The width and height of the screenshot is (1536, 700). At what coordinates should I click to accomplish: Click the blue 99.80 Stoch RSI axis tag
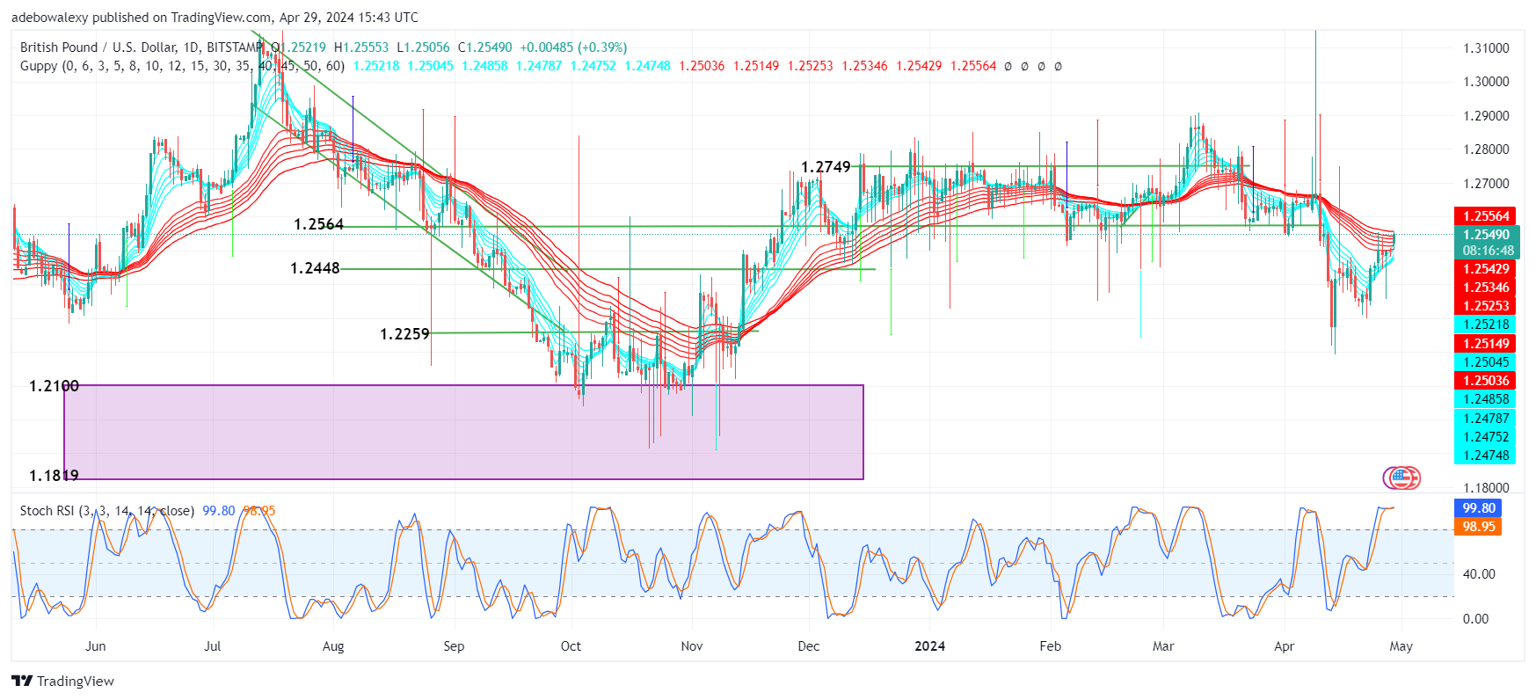tap(1478, 507)
